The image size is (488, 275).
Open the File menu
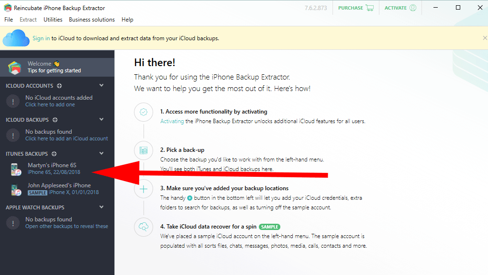[x=9, y=20]
